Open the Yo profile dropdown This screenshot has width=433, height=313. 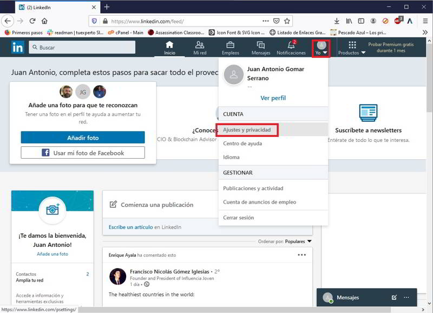coord(321,47)
